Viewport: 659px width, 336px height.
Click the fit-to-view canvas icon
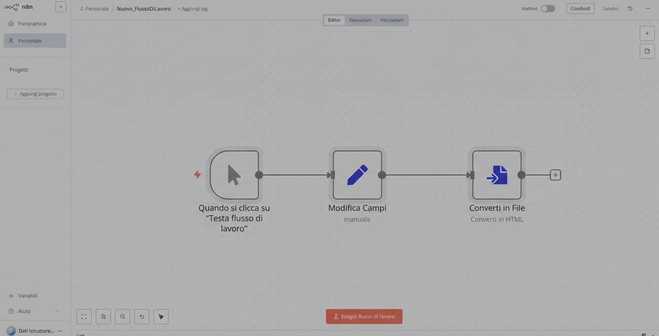click(x=84, y=316)
